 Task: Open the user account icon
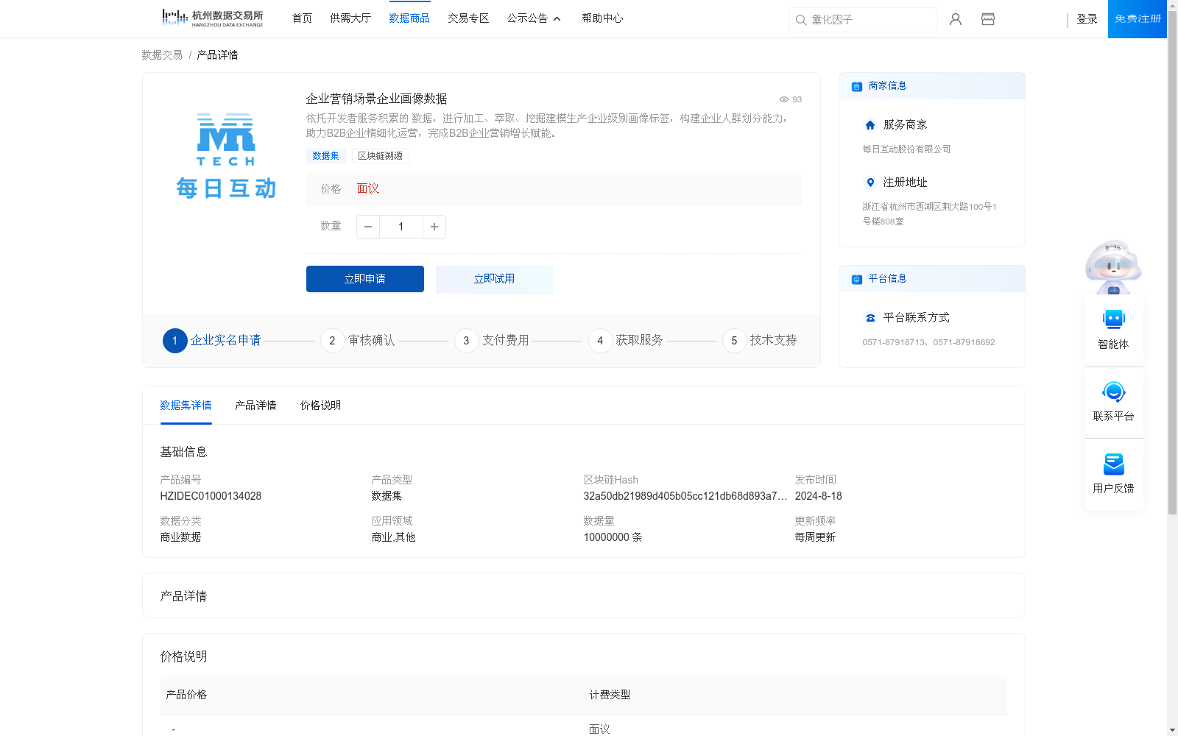pos(956,19)
